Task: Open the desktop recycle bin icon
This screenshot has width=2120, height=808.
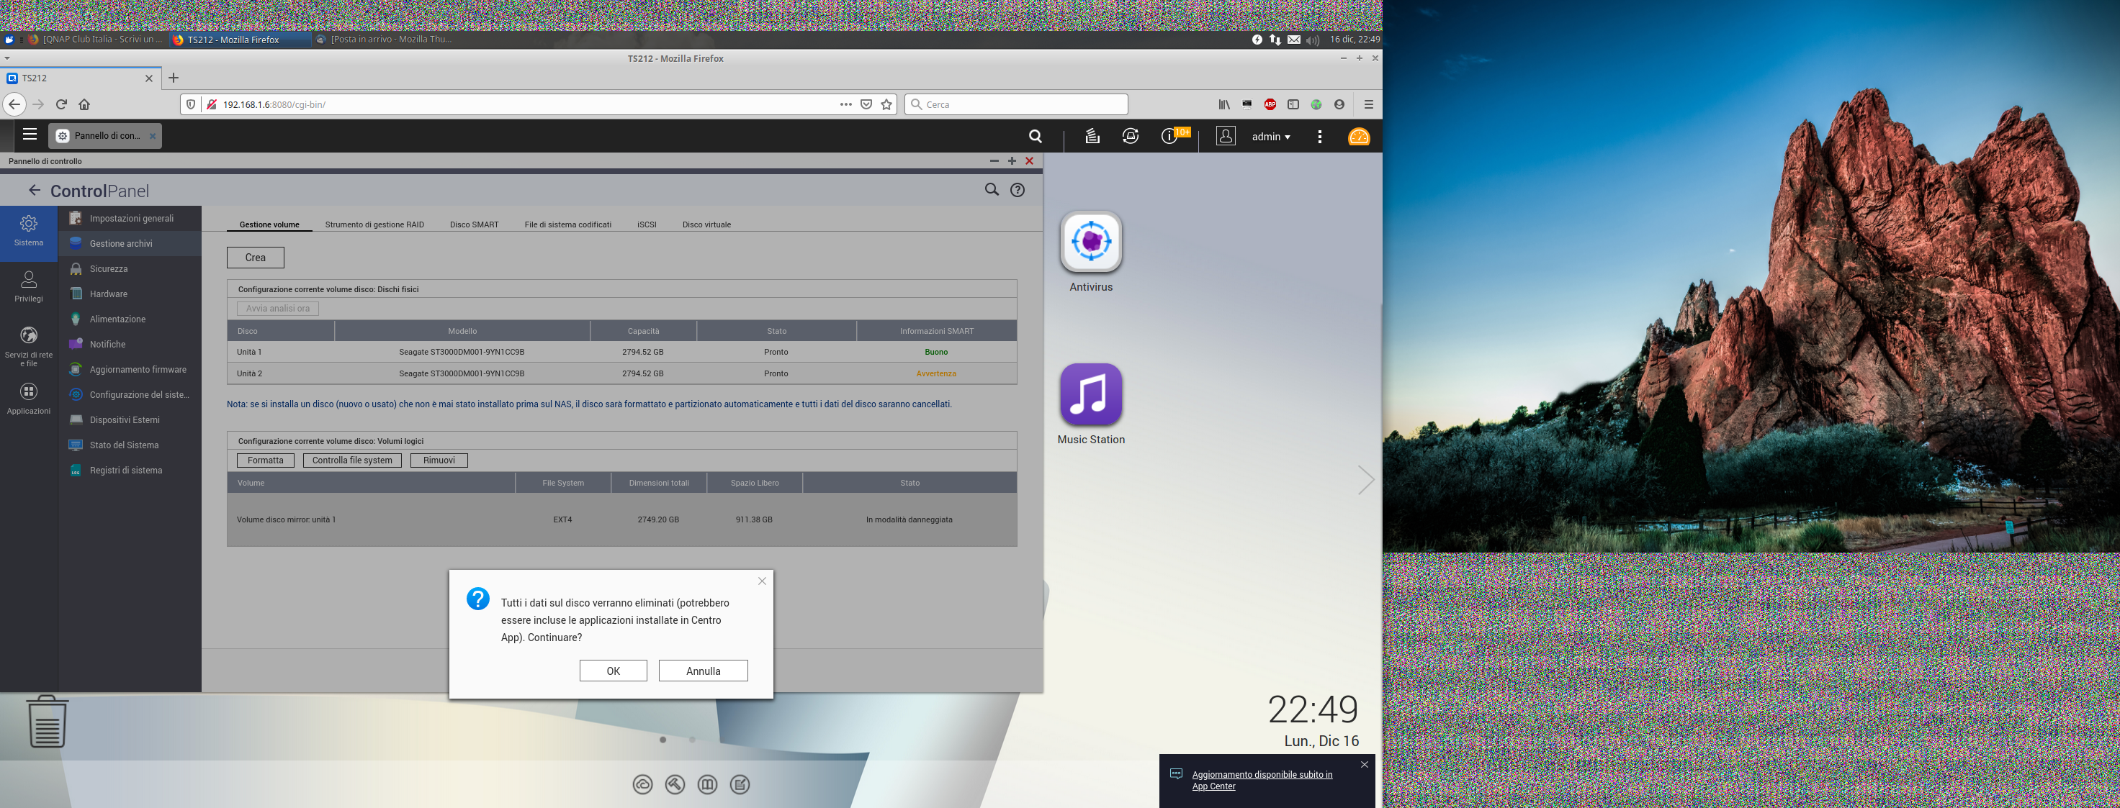Action: 47,722
